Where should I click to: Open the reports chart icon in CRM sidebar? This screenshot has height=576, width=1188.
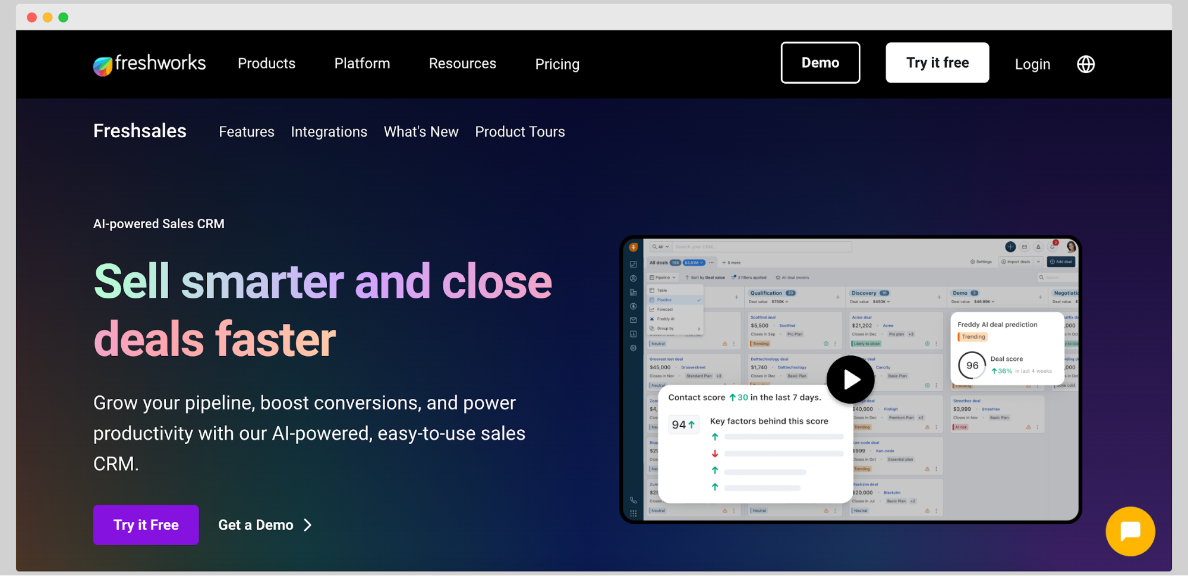pos(634,334)
